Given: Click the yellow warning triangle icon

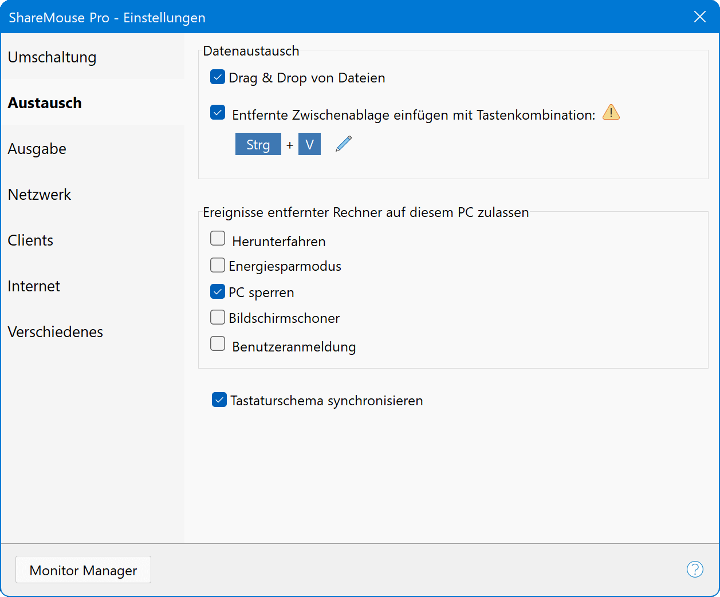Looking at the screenshot, I should pos(611,112).
